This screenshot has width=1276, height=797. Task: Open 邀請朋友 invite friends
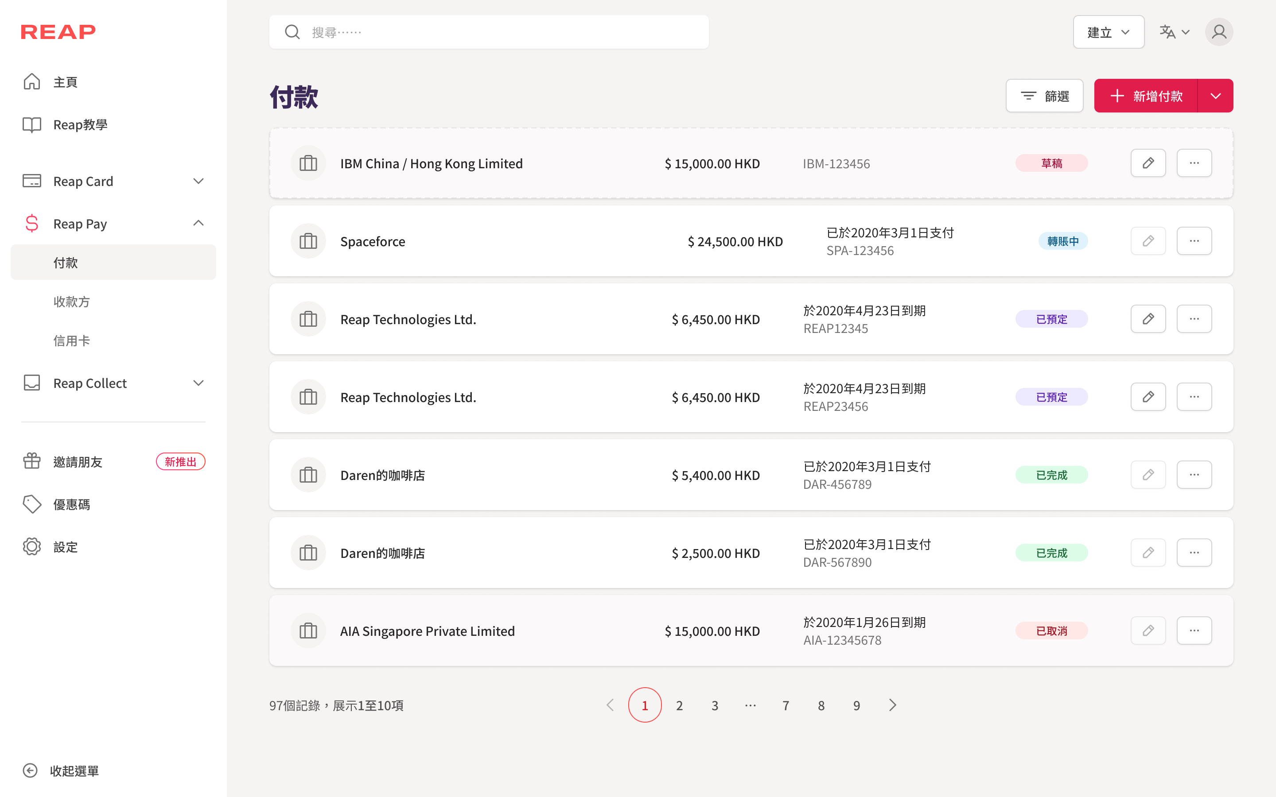pyautogui.click(x=78, y=462)
